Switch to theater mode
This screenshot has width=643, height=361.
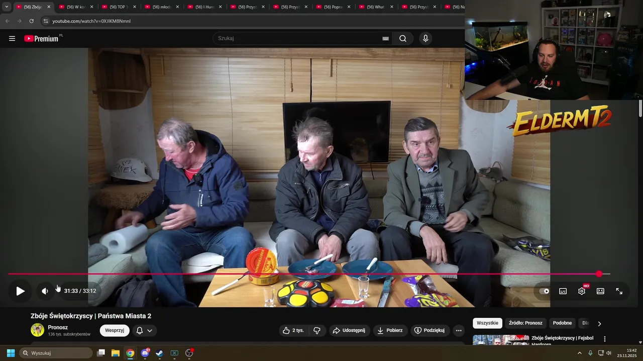pos(600,291)
